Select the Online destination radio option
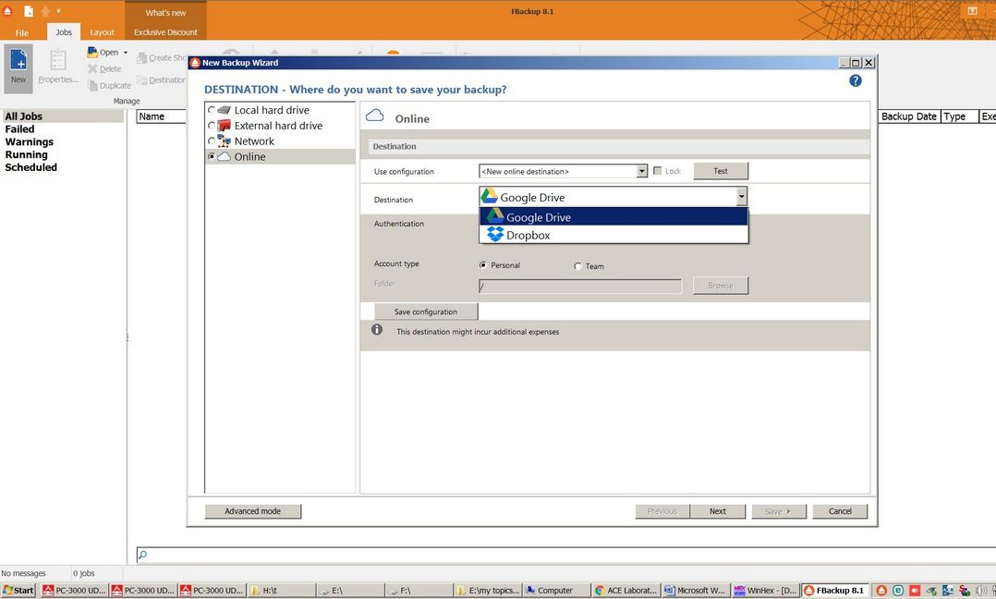The width and height of the screenshot is (996, 599). pyautogui.click(x=212, y=156)
